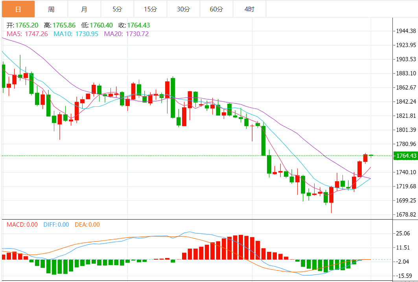Screen dimensions: 418x282
Task: Click the high price value 1765.86
Action: tap(64, 25)
